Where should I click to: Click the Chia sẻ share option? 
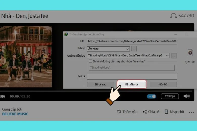click(151, 112)
